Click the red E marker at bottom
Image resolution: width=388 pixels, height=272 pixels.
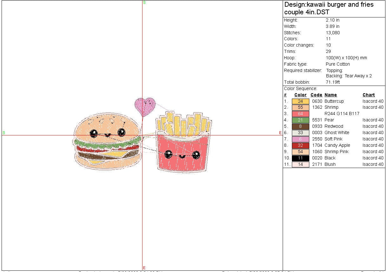[144, 268]
